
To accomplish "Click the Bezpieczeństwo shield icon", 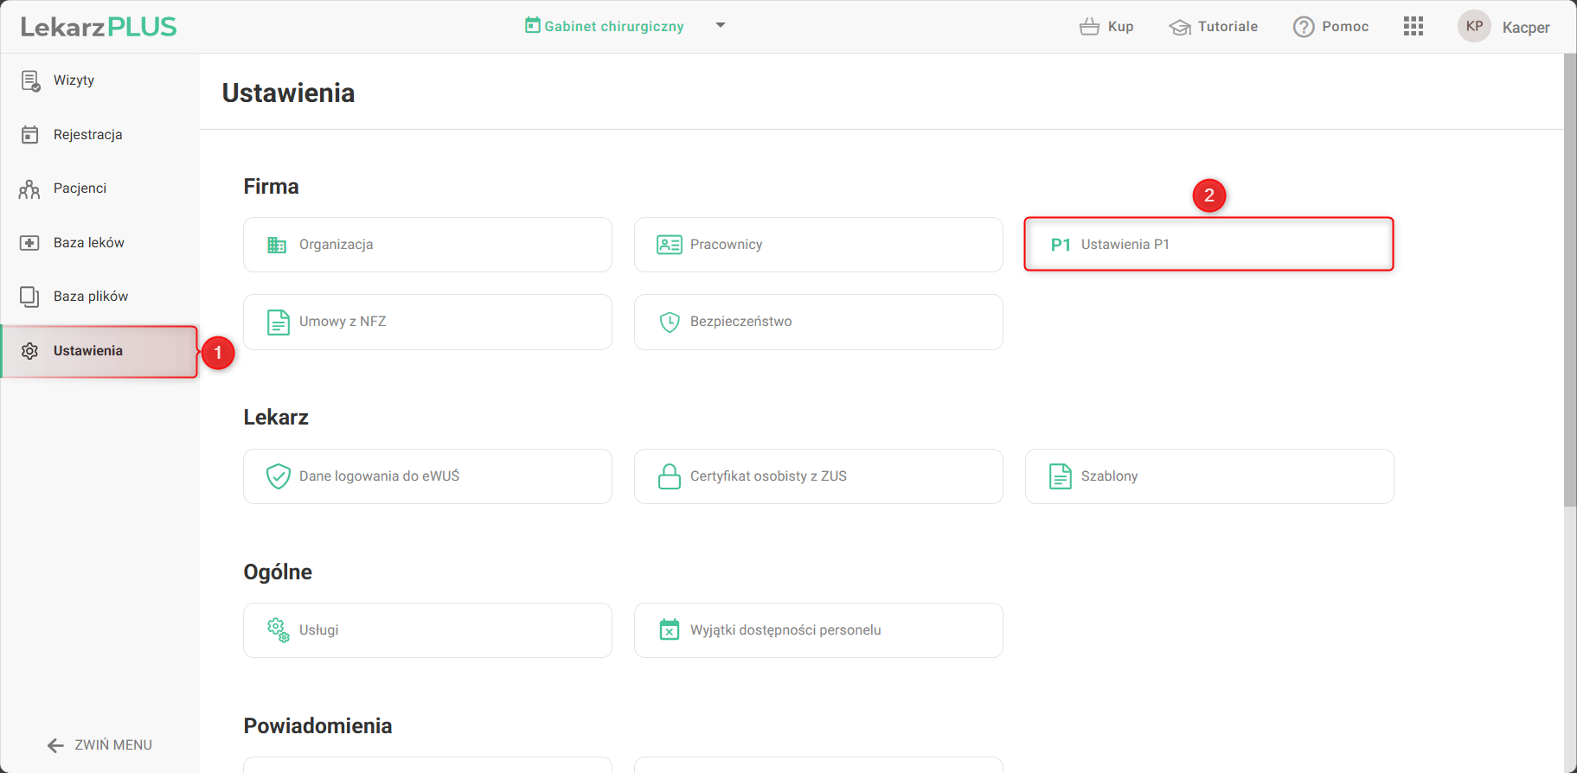I will tap(670, 323).
